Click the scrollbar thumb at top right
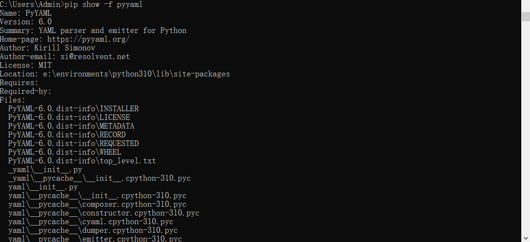 click(x=526, y=16)
